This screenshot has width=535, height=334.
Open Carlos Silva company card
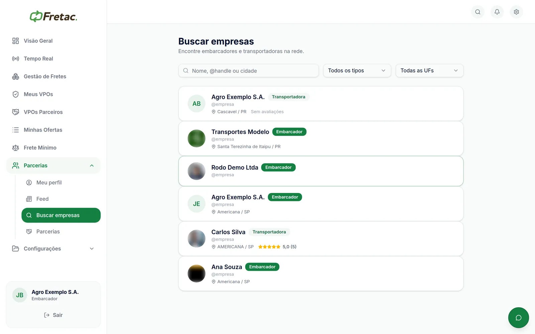(x=321, y=239)
